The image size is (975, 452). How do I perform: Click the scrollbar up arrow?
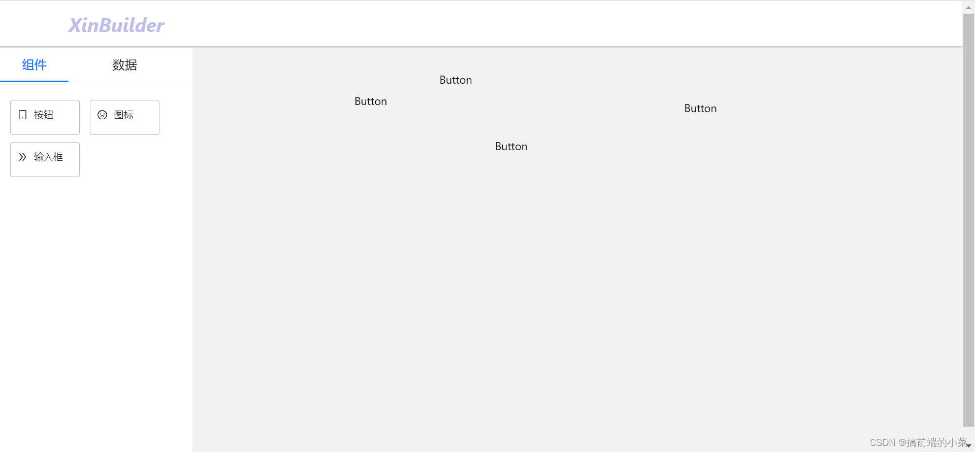[x=968, y=8]
